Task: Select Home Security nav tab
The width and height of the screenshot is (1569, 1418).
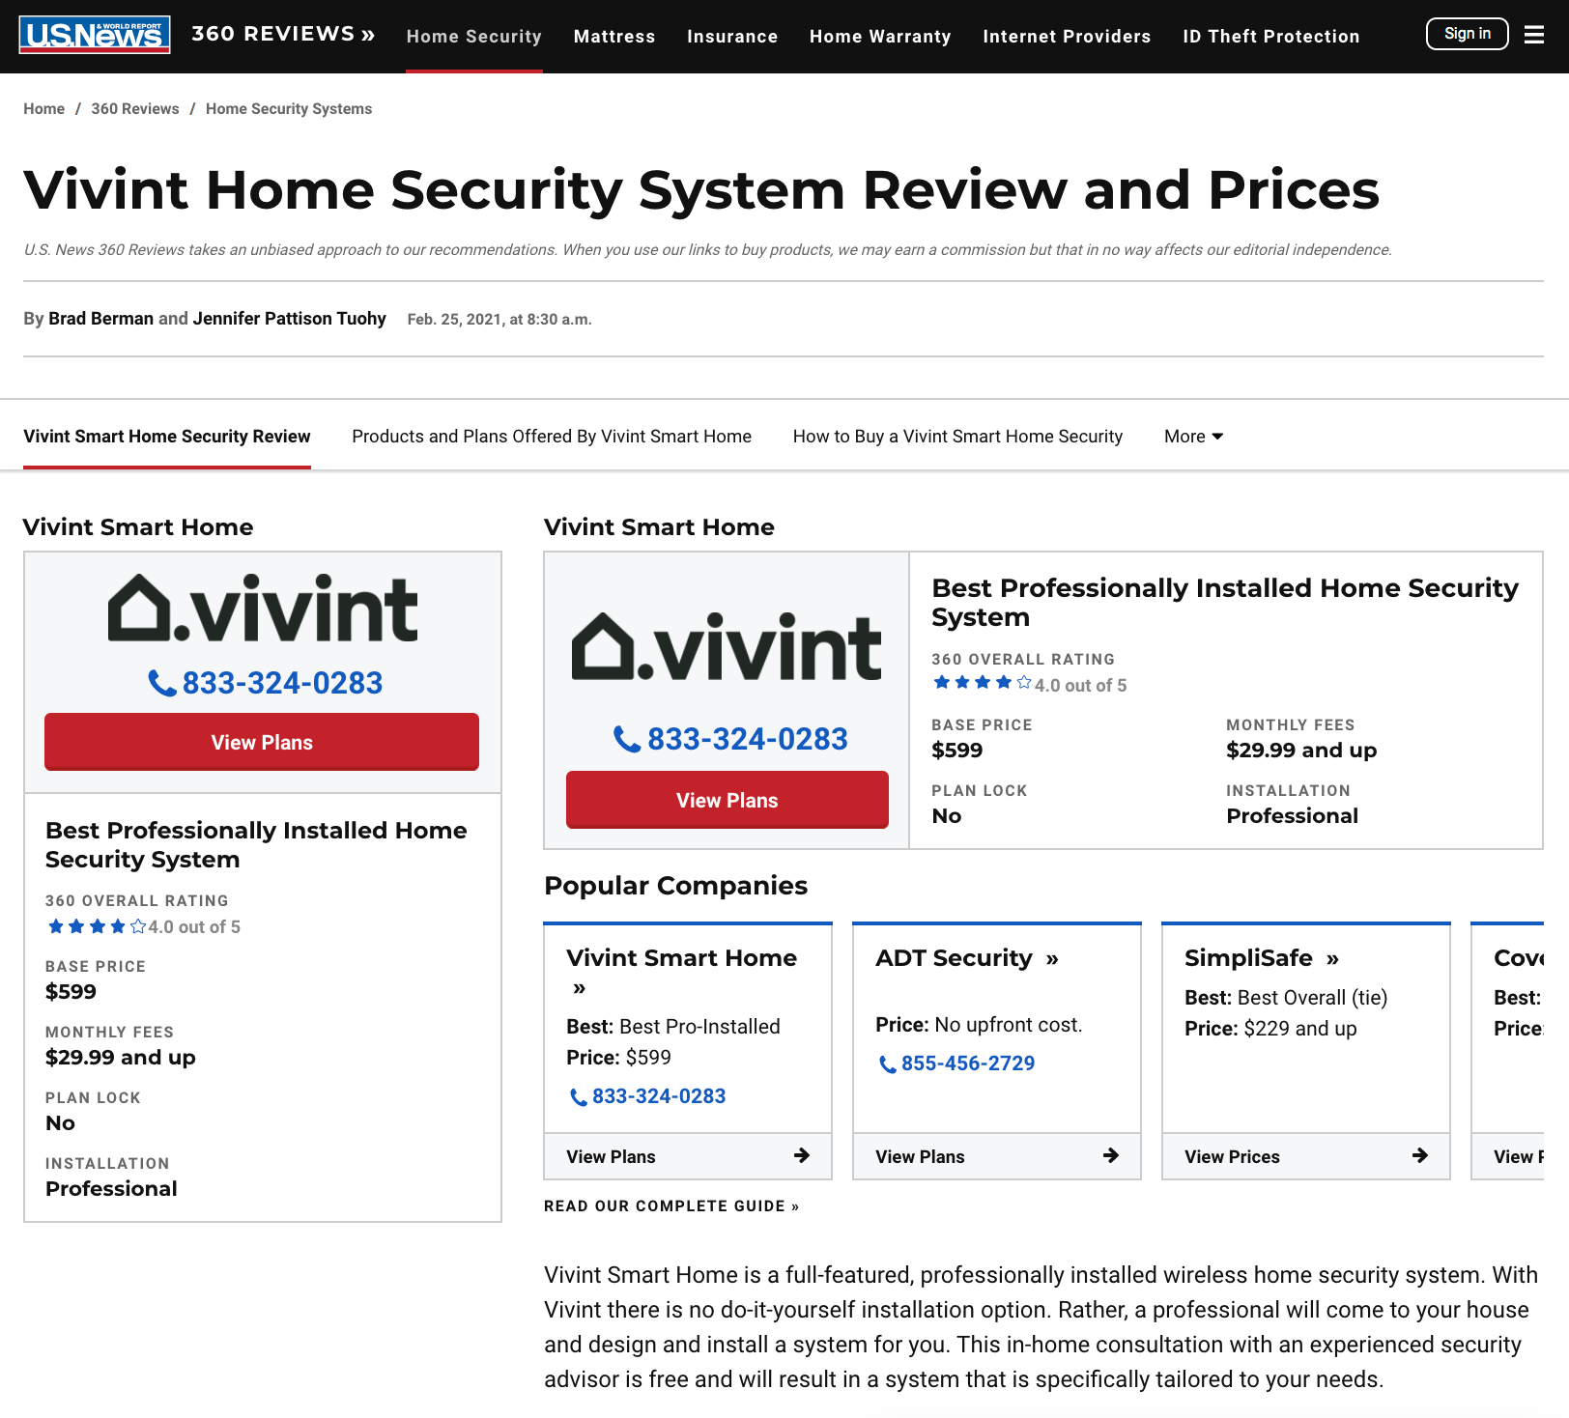Action: coord(474,37)
